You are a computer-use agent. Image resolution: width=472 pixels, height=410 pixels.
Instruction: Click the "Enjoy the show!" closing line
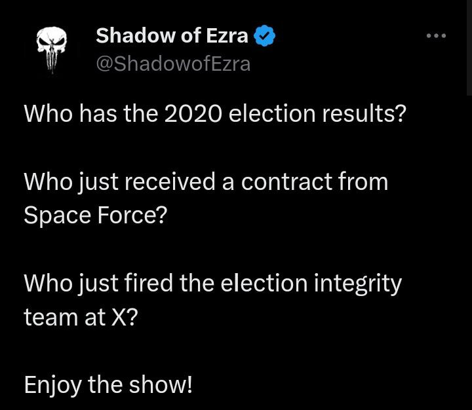click(108, 385)
